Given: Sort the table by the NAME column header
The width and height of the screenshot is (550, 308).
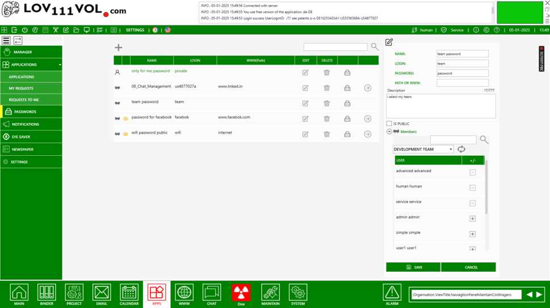Looking at the screenshot, I should pos(152,60).
